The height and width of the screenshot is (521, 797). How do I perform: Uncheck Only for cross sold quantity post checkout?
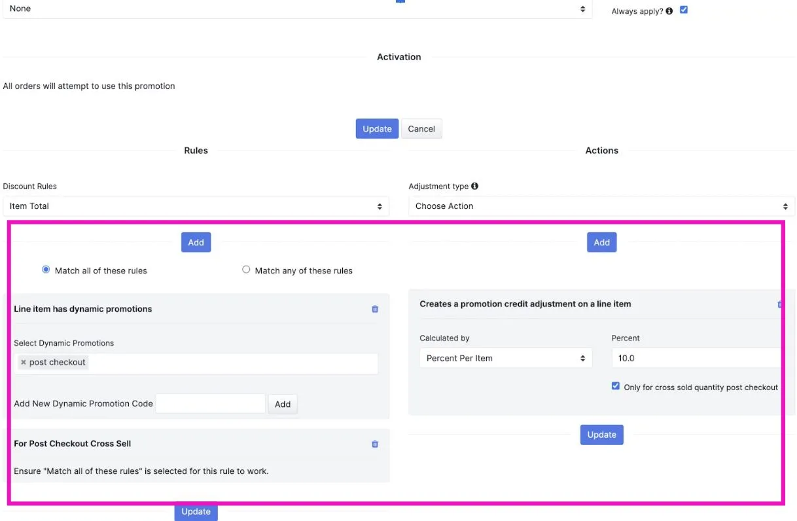coord(615,386)
